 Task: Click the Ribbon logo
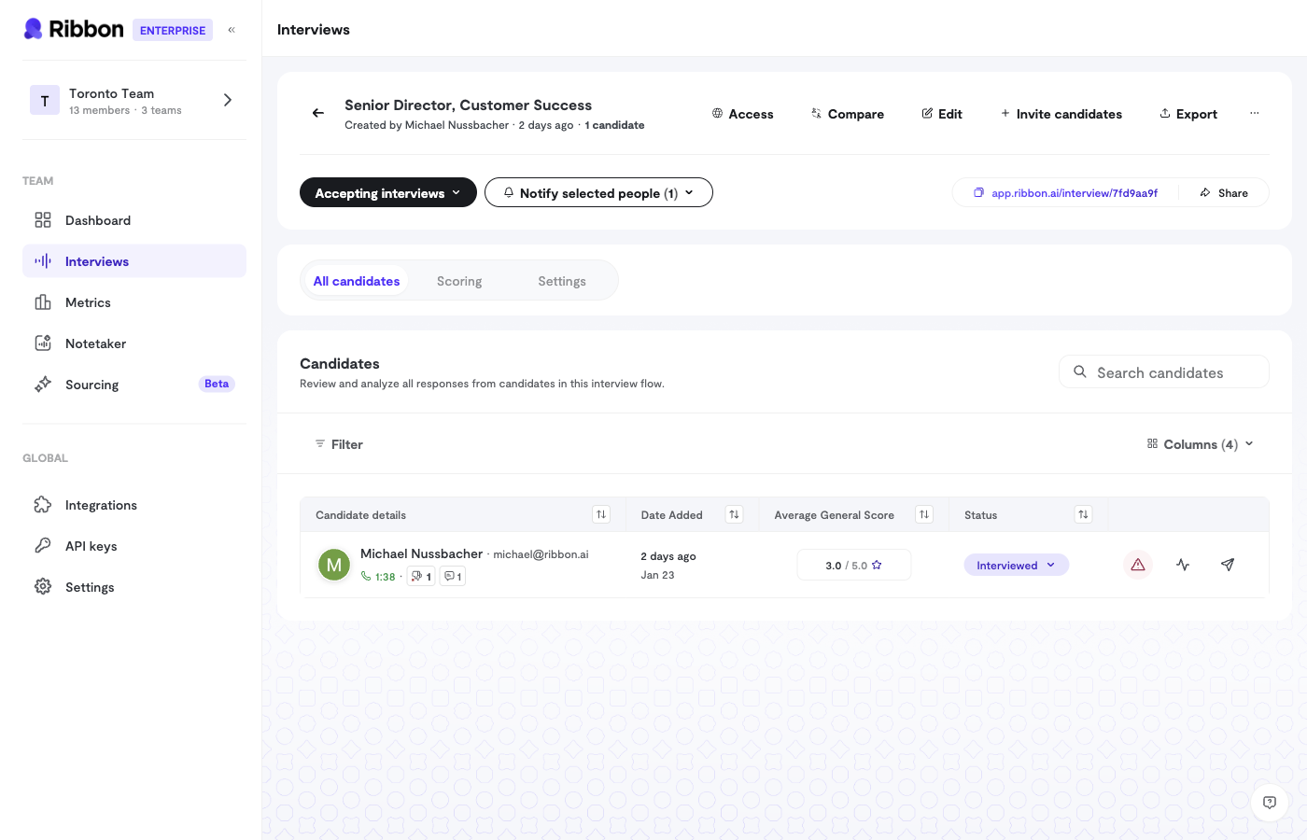tap(74, 29)
